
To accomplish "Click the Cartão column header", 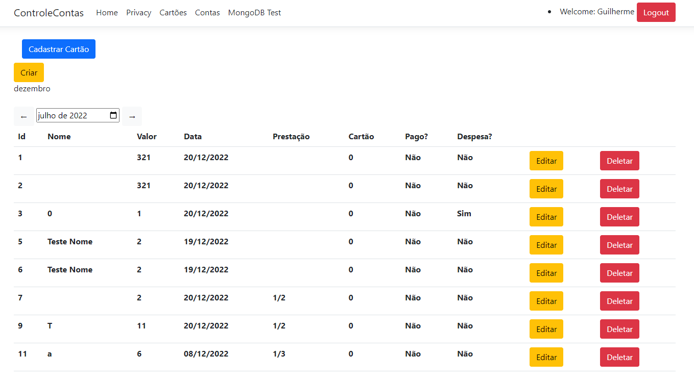I will 361,137.
